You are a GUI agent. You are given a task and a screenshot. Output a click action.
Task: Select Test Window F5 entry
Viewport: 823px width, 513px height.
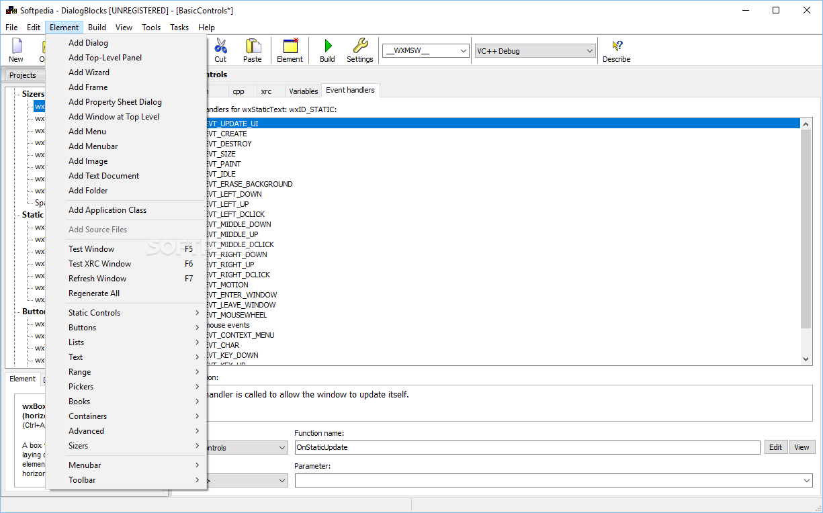tap(126, 249)
